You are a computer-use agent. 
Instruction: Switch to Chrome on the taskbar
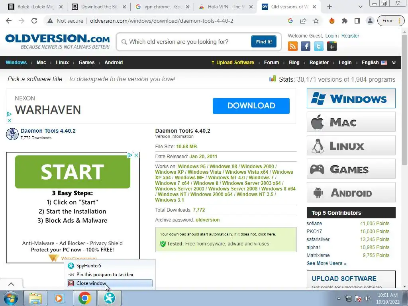pos(84,298)
